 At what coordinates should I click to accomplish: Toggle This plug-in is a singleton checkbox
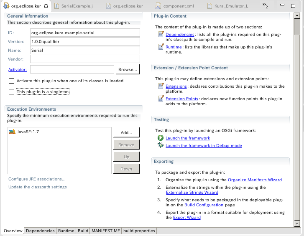[x=11, y=91]
